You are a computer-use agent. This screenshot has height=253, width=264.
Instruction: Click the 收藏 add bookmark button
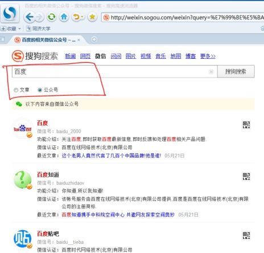9,28
